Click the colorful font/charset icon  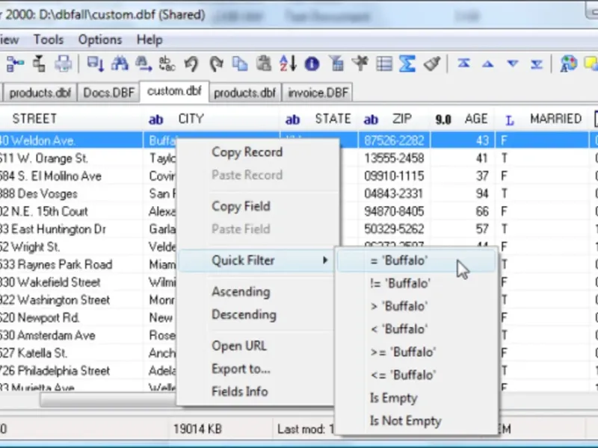point(568,63)
